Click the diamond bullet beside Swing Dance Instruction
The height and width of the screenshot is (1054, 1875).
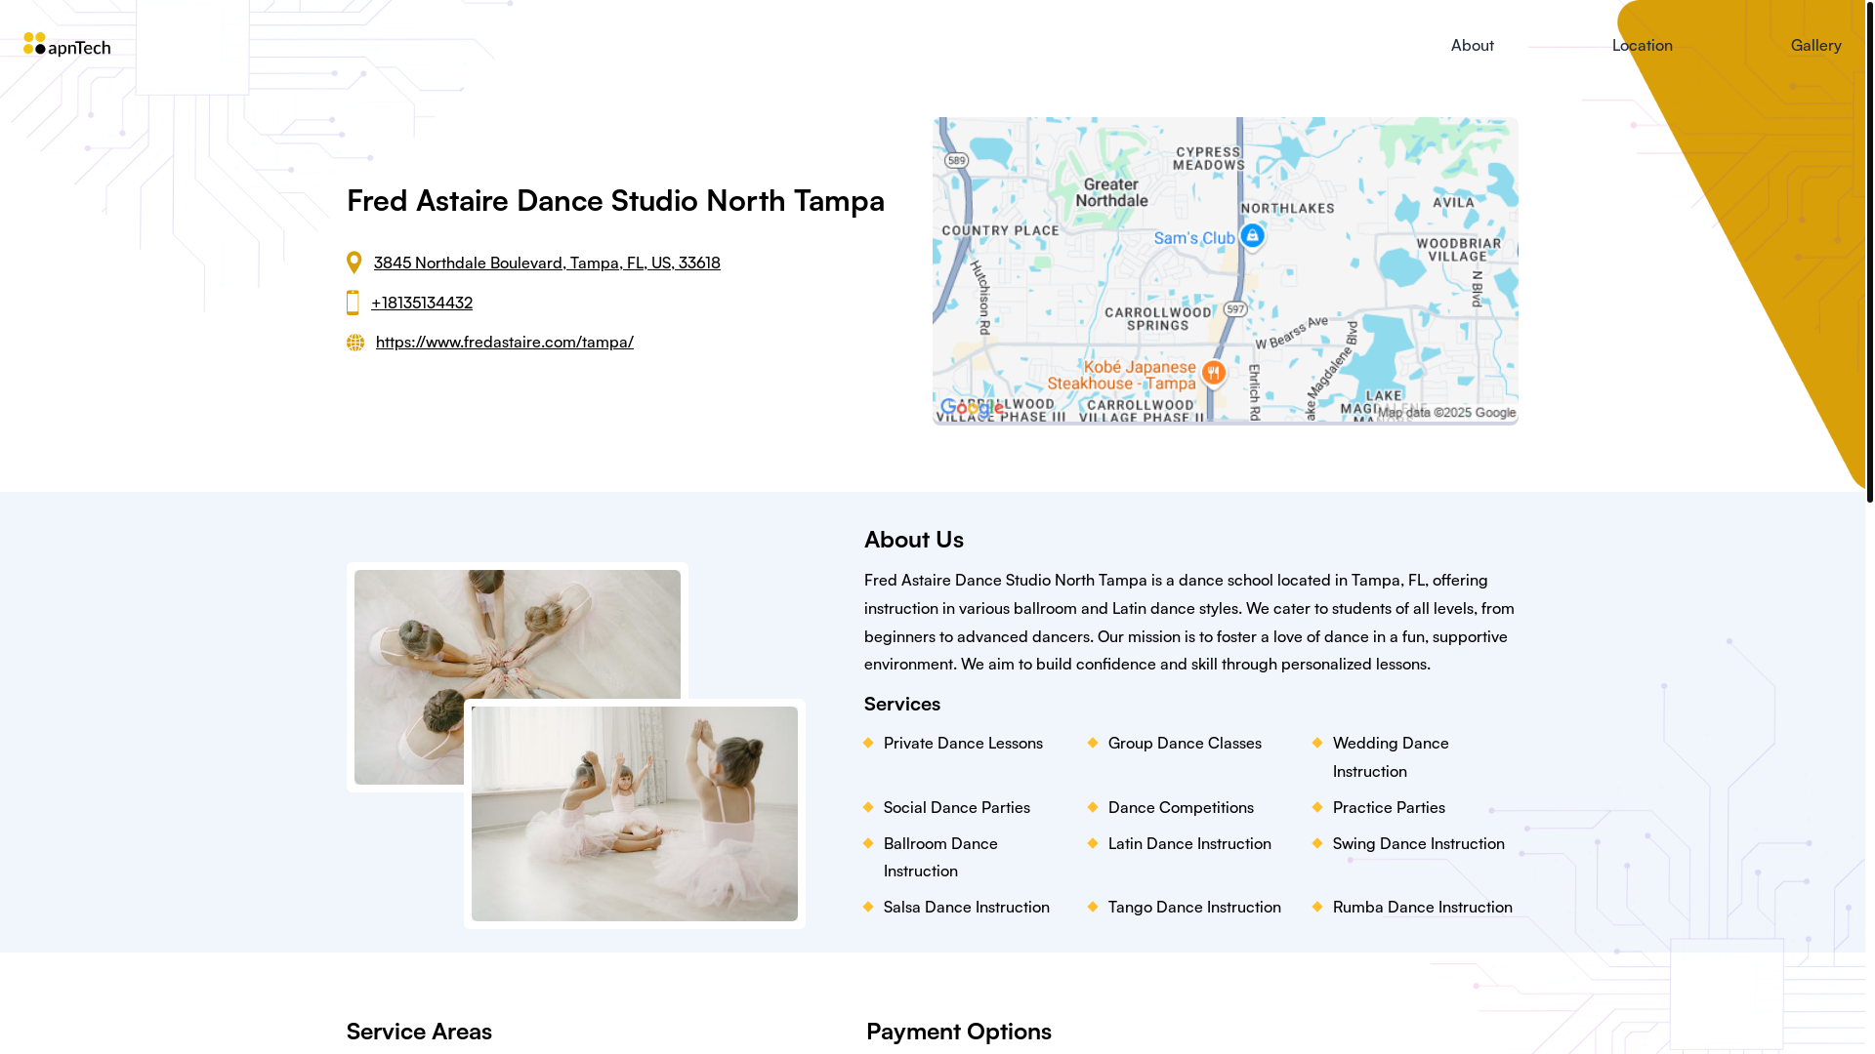coord(1317,843)
